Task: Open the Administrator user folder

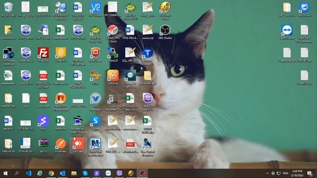Action: pyautogui.click(x=8, y=32)
